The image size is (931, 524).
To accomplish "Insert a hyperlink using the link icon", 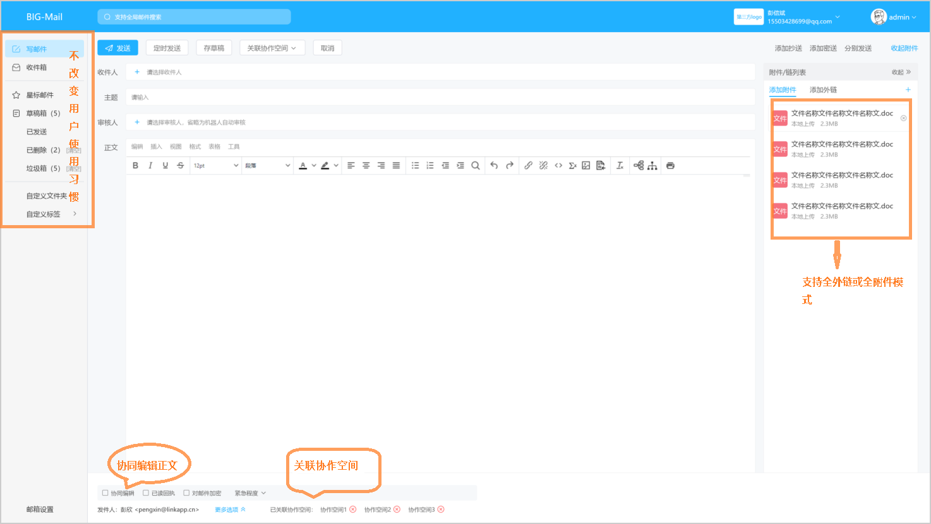I will click(528, 165).
